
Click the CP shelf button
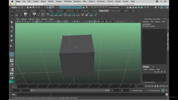[x=30, y=14]
